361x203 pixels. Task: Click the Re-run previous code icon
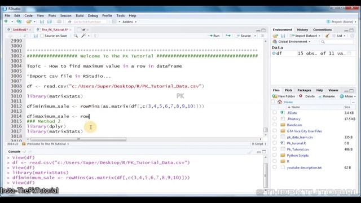[x=228, y=36]
